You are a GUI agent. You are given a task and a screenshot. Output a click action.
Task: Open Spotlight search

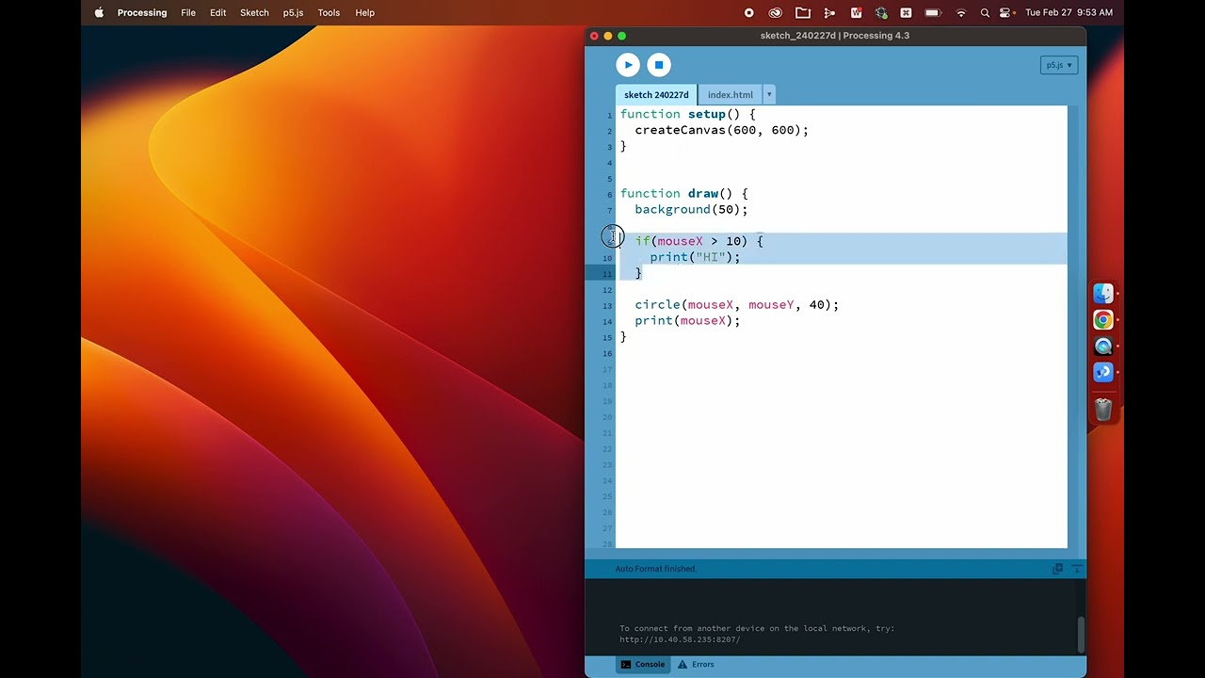(x=985, y=12)
